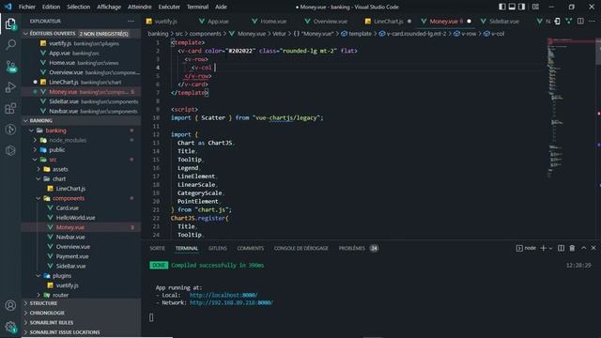The height and width of the screenshot is (338, 601).
Task: Switch to the vuetify.js editor tab
Action: coord(166,21)
